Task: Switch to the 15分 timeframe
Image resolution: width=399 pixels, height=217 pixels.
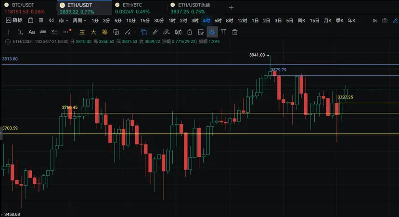Action: pos(145,21)
